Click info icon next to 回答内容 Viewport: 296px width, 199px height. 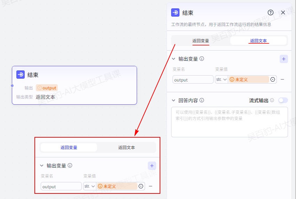(x=202, y=100)
